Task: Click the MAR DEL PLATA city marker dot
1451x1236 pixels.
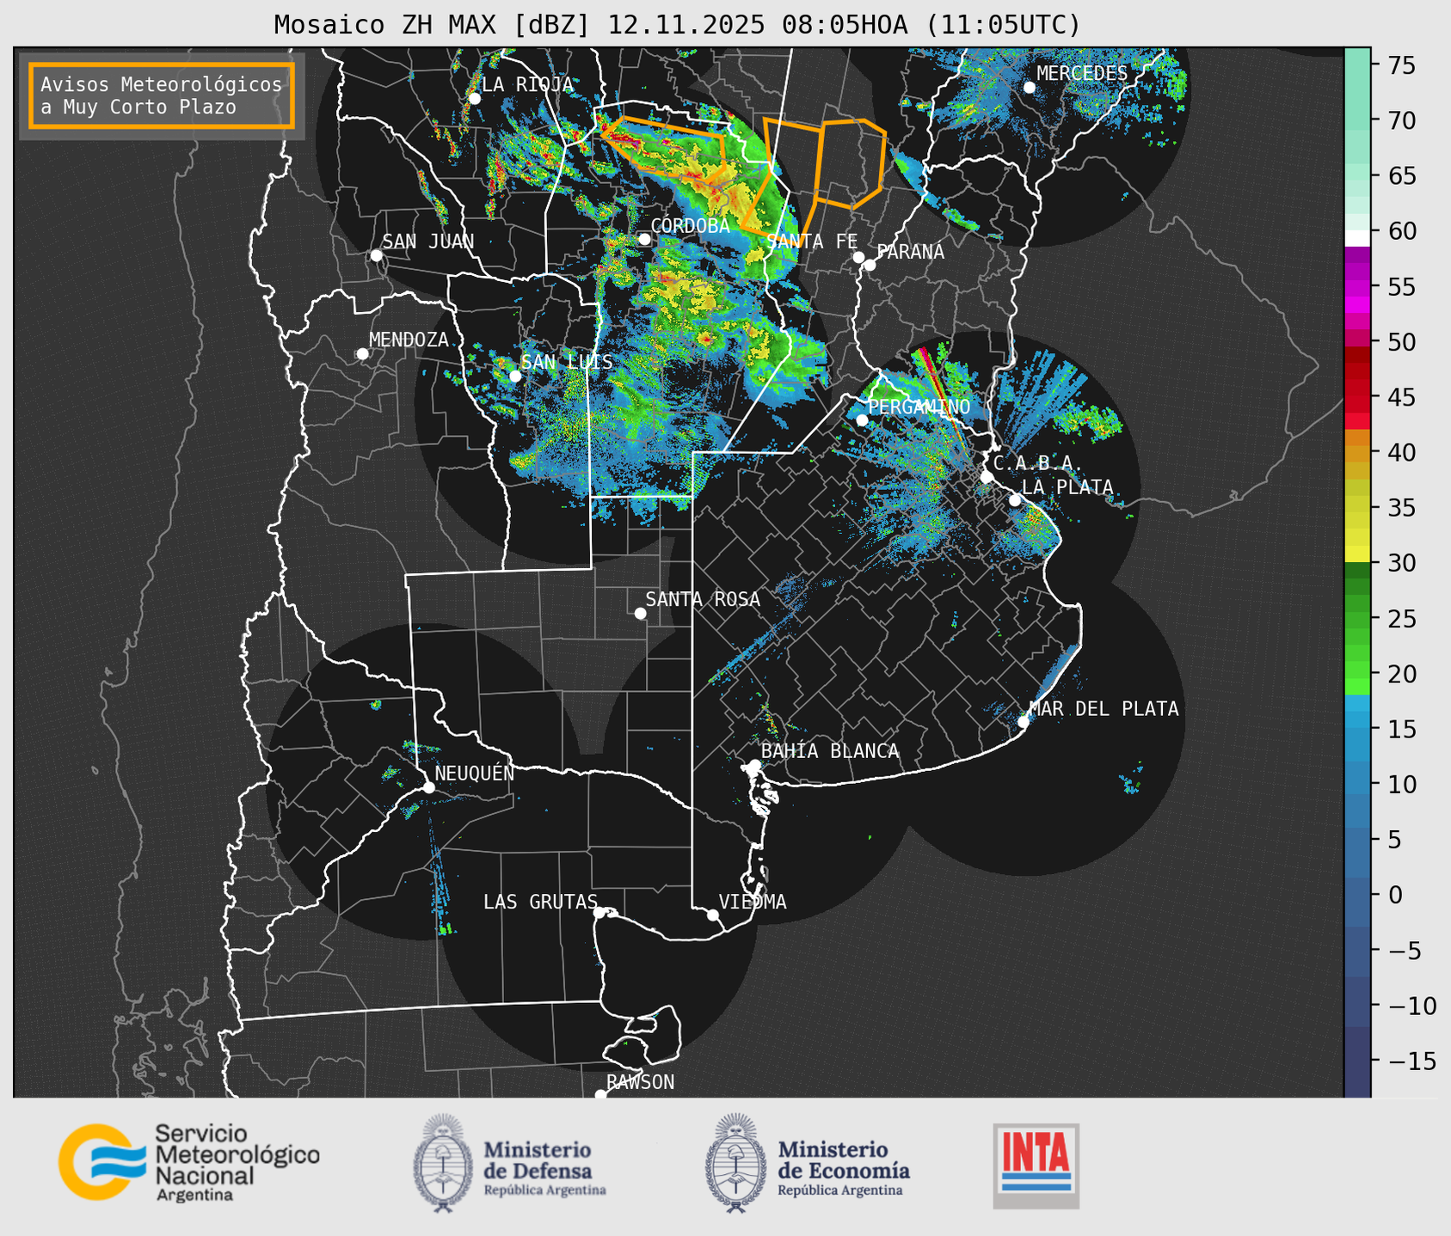Action: (1023, 722)
